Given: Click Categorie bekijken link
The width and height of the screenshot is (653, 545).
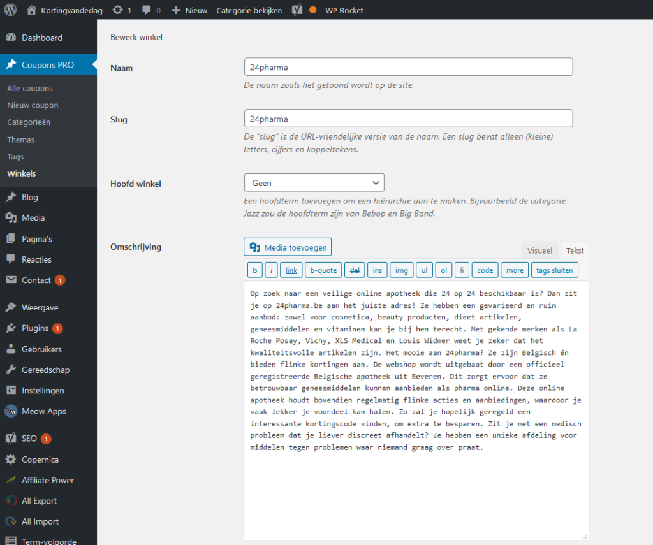Looking at the screenshot, I should 249,10.
